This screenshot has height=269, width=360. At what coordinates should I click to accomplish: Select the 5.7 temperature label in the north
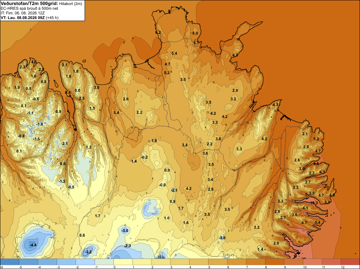pos(196,43)
